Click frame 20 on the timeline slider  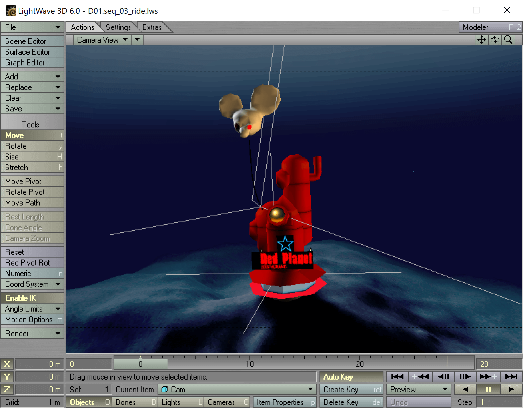360,364
